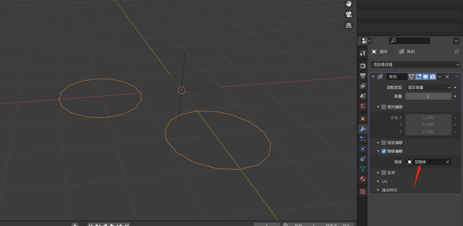Expand the 端点样式 section
The image size is (463, 226).
pos(378,190)
